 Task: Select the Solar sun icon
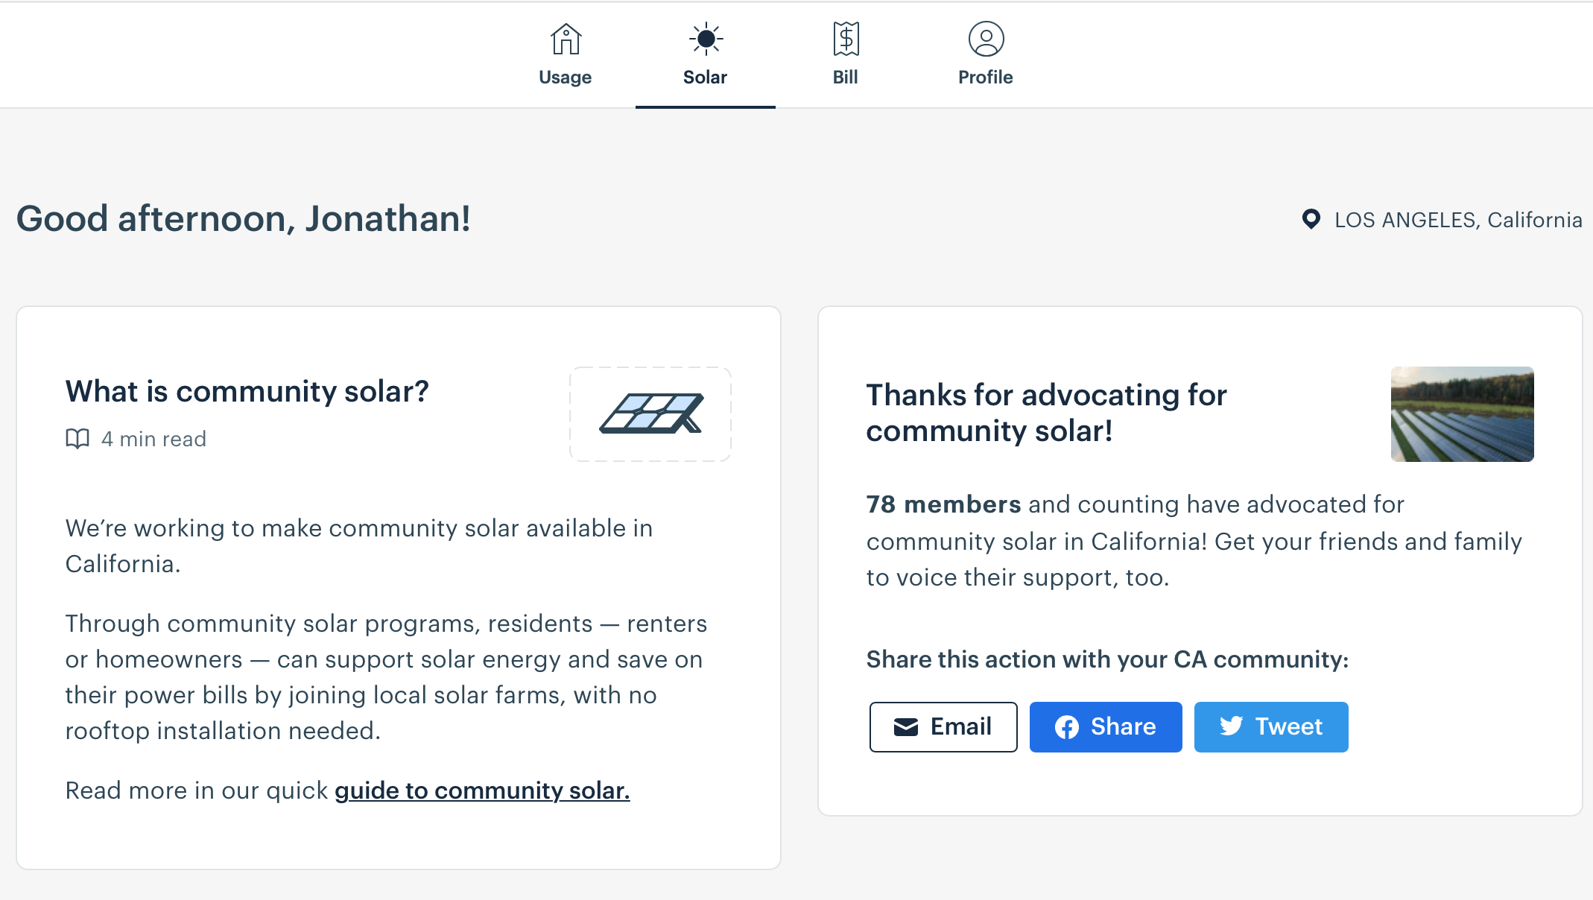706,39
